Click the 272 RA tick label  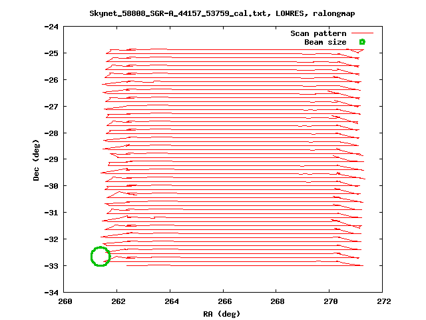point(384,301)
